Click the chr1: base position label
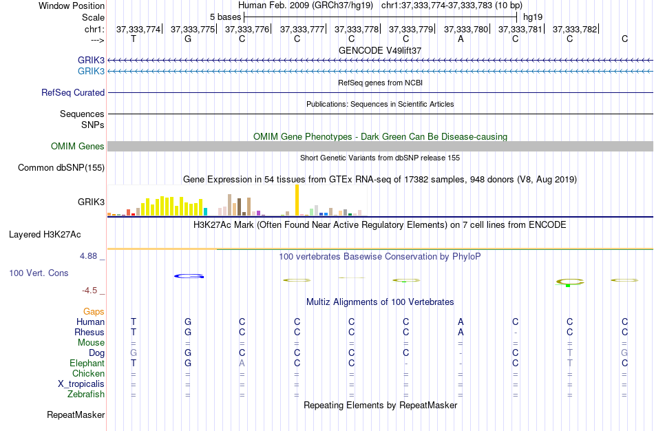The image size is (654, 431). pos(94,29)
